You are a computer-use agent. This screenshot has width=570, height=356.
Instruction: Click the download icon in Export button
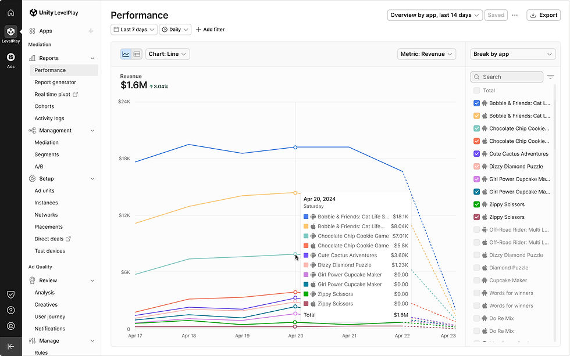pos(533,15)
